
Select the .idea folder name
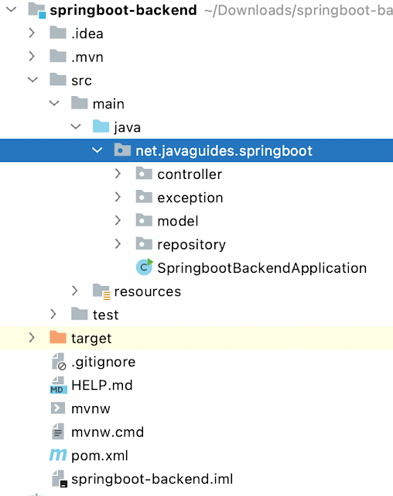(x=87, y=33)
